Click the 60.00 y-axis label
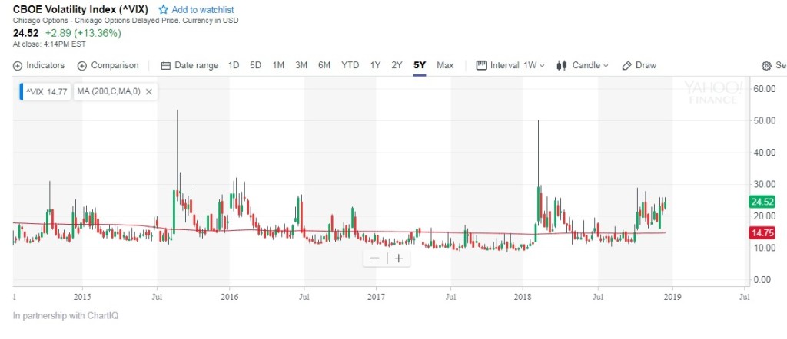 point(765,89)
